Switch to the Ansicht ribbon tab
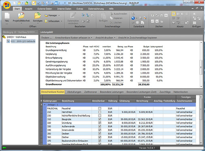This screenshot has height=151, width=205. click(x=28, y=9)
